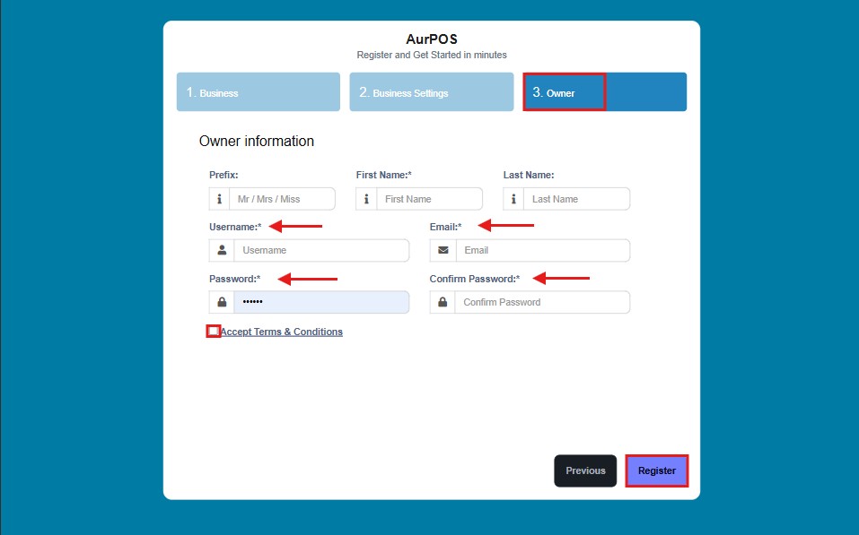This screenshot has width=859, height=535.
Task: Click the 'Confirm Password:*' label
Action: point(475,279)
